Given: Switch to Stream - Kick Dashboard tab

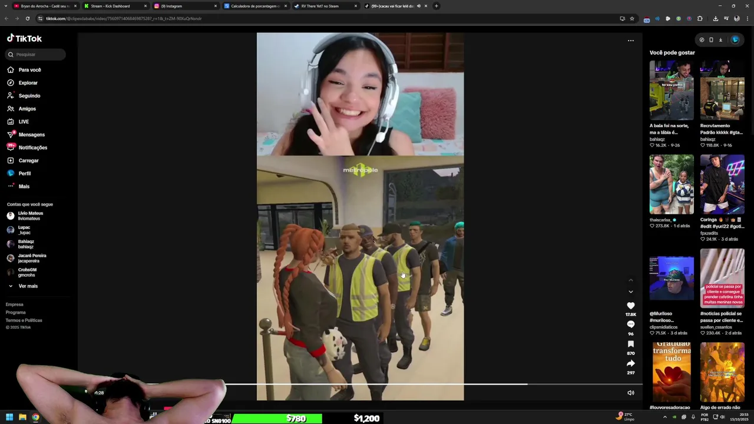Looking at the screenshot, I should tap(115, 6).
